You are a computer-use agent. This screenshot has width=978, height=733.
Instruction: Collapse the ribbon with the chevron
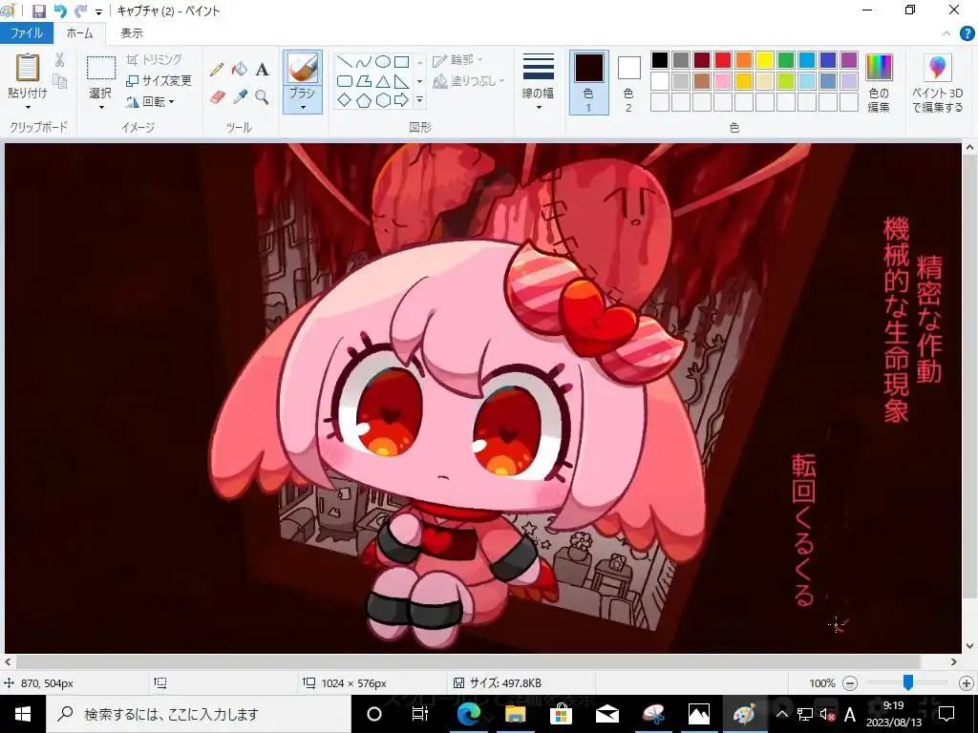[946, 33]
